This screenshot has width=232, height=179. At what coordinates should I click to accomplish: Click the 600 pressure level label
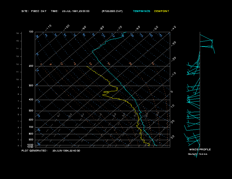pos(31,120)
